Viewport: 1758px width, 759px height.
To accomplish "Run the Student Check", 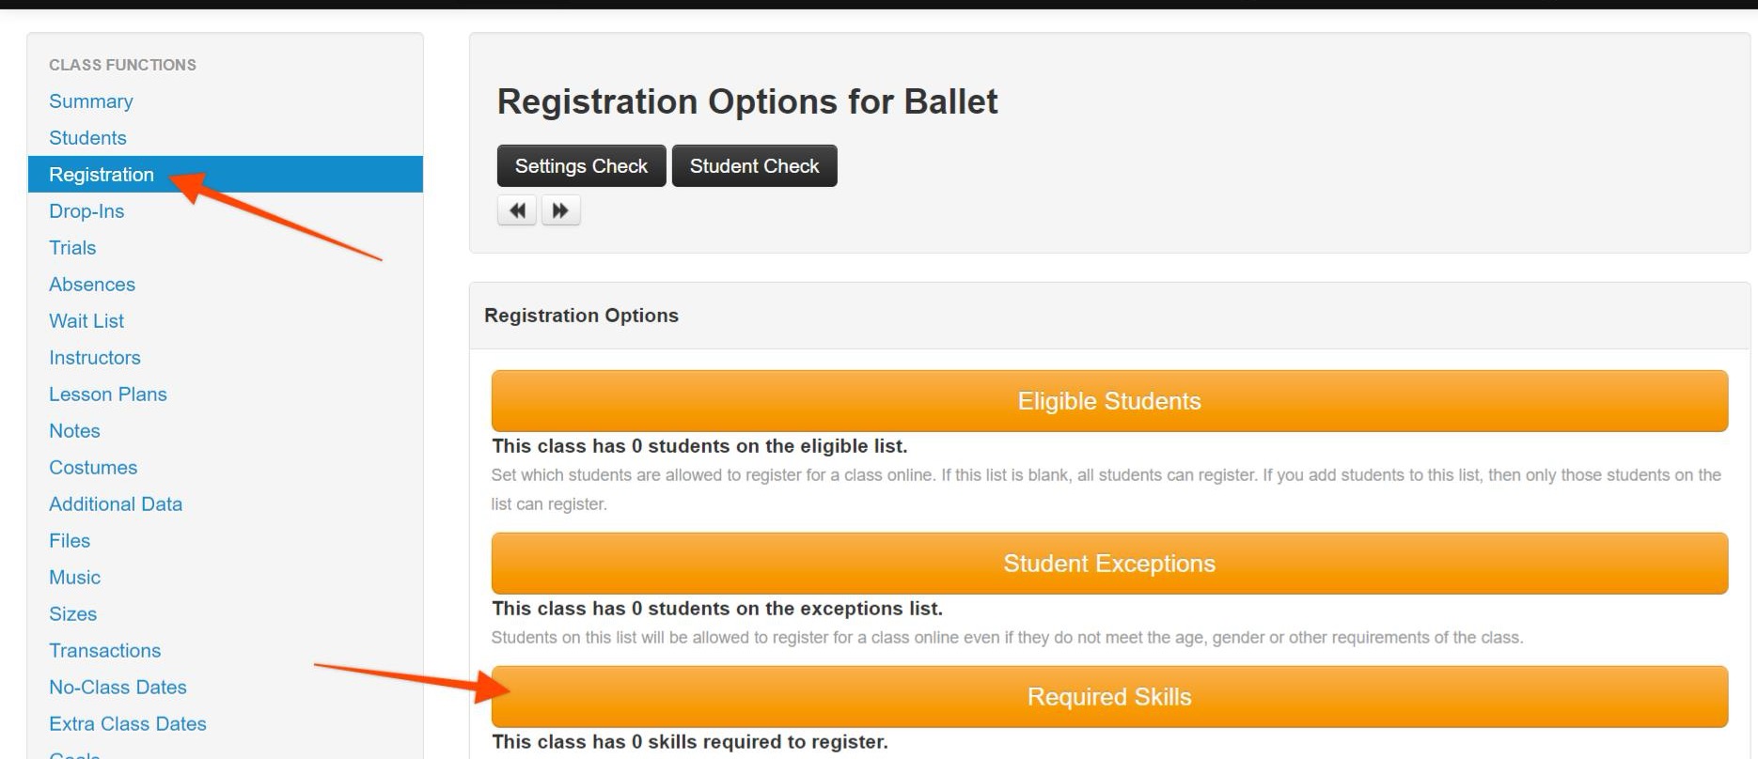I will (754, 166).
